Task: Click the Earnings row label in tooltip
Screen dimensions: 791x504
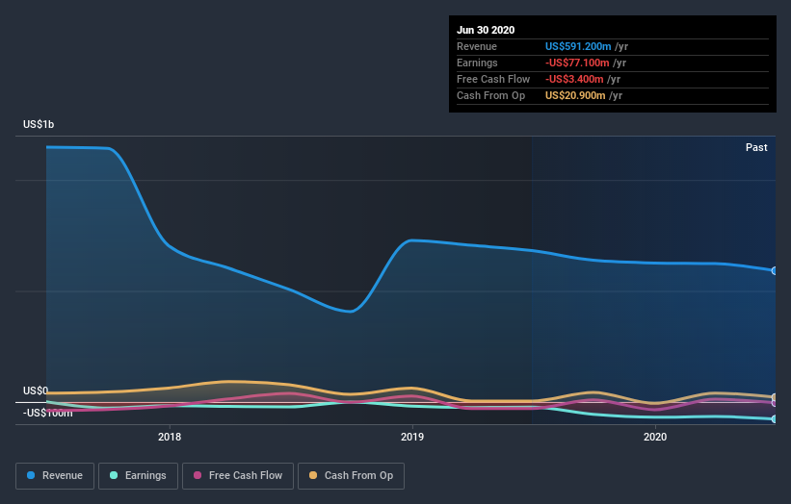Action: click(x=477, y=63)
